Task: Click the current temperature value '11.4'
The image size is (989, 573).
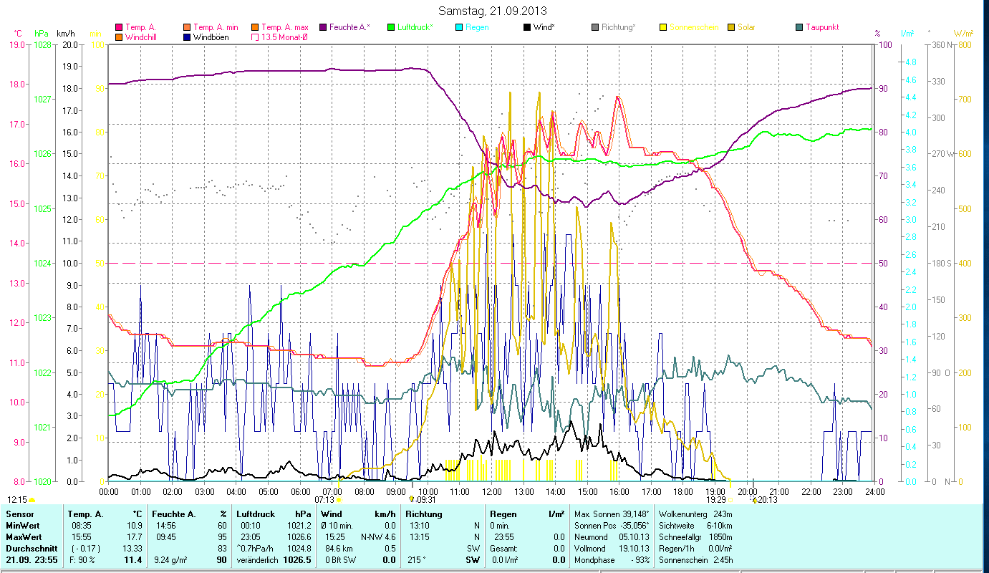Action: pos(134,559)
